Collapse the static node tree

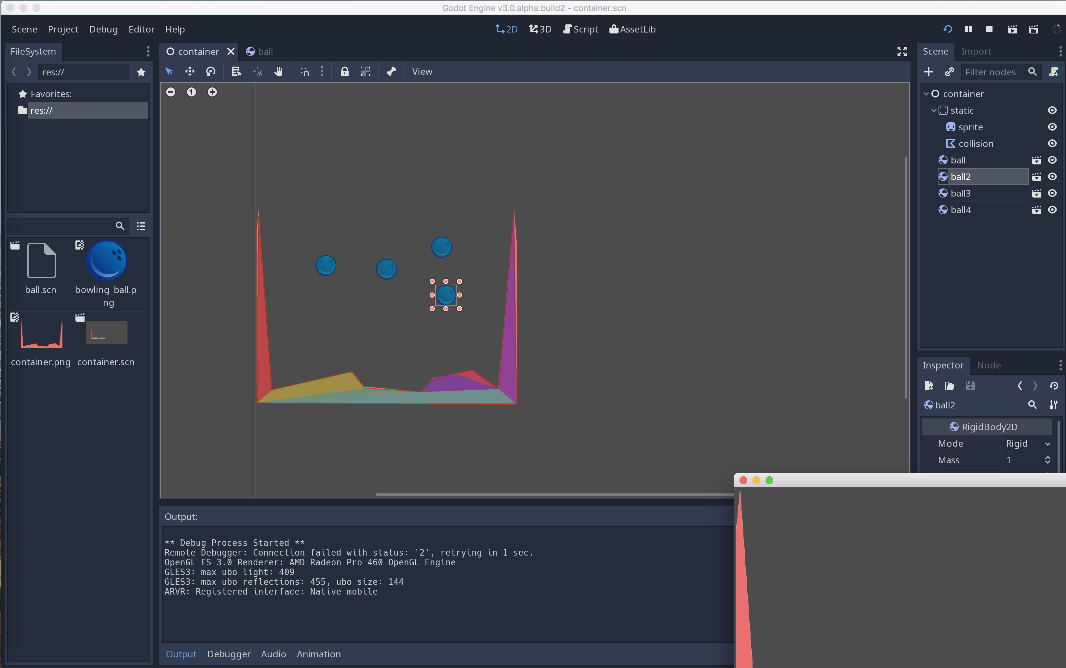[x=934, y=110]
